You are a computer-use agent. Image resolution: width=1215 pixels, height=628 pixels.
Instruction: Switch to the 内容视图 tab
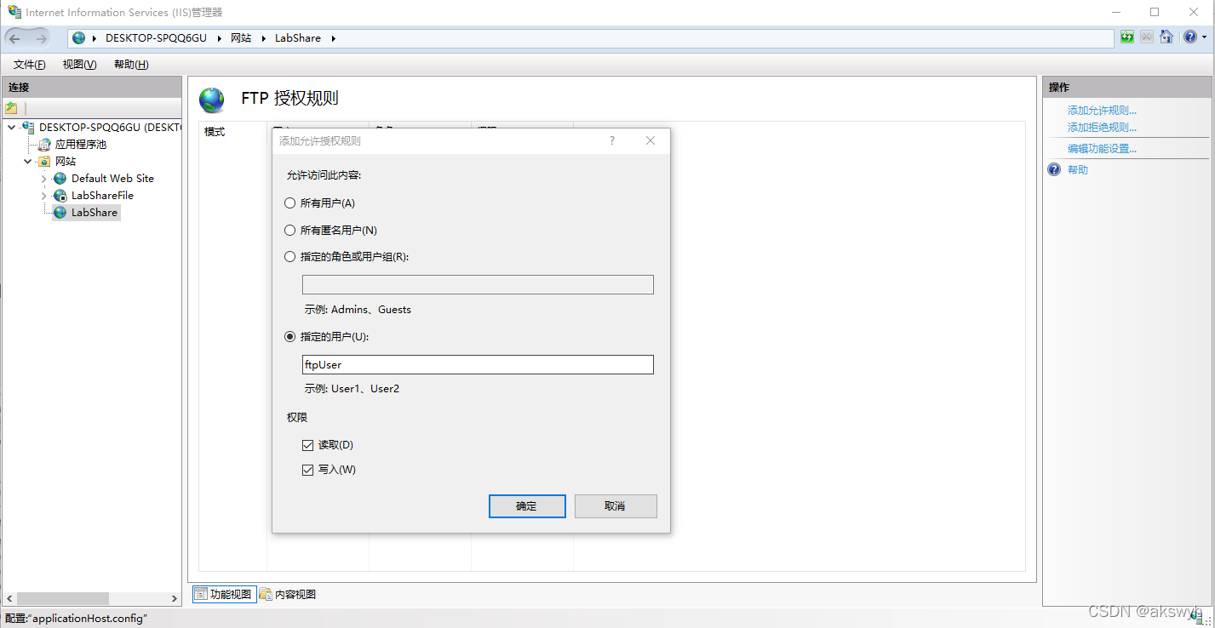coord(288,594)
